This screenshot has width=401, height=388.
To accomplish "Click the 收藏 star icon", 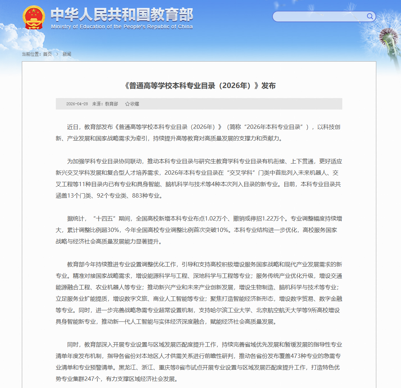I will pyautogui.click(x=127, y=104).
